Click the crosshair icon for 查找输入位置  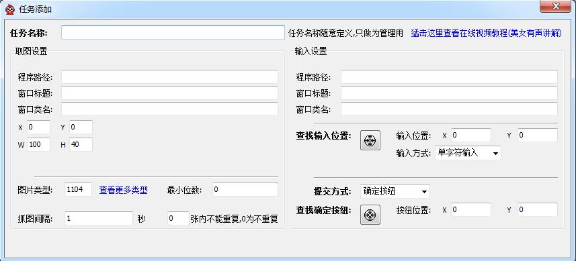[370, 140]
